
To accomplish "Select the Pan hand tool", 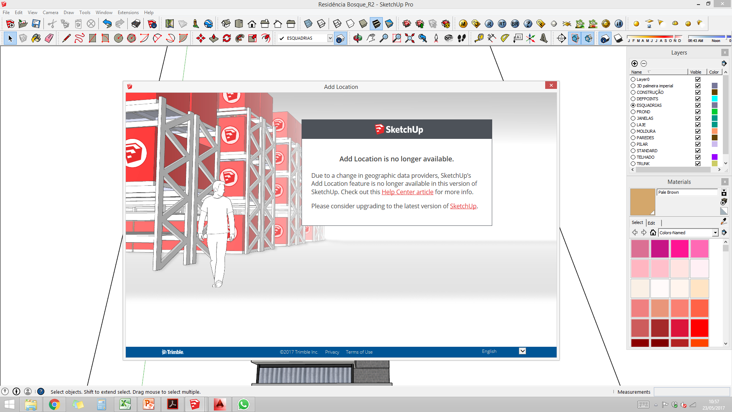I will coord(371,38).
